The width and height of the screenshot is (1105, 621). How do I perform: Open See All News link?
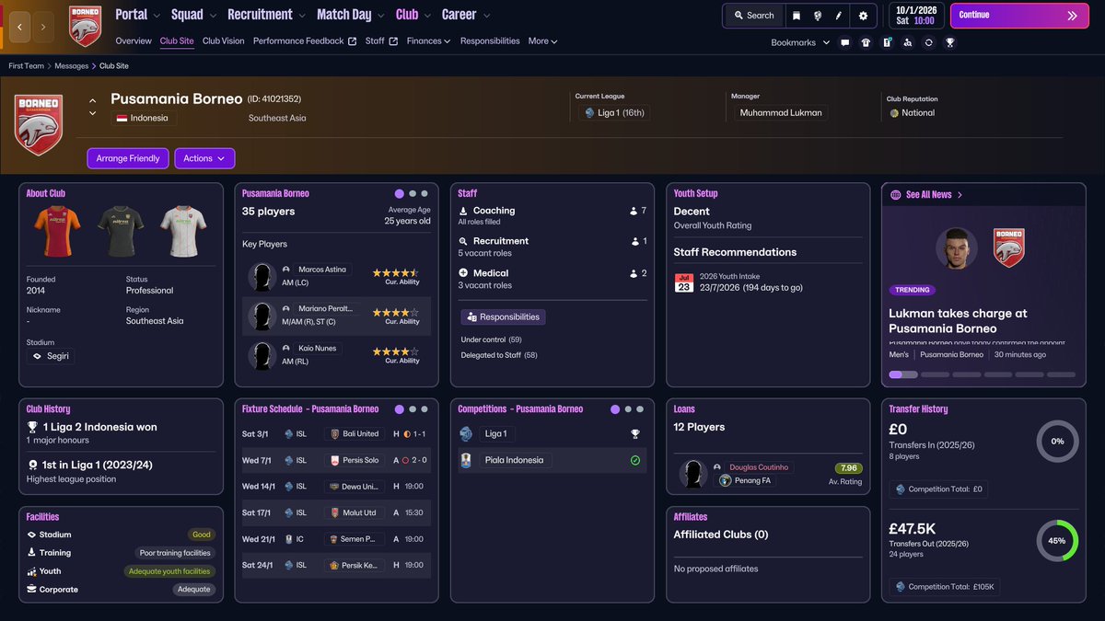click(935, 195)
